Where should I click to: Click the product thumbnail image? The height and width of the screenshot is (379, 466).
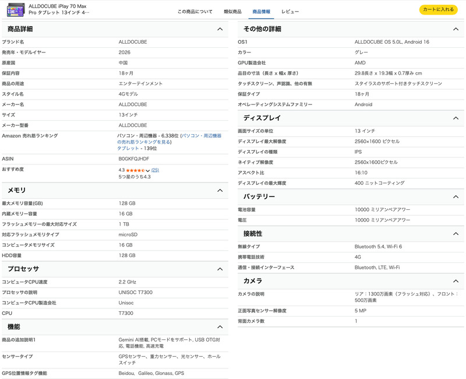point(16,9)
